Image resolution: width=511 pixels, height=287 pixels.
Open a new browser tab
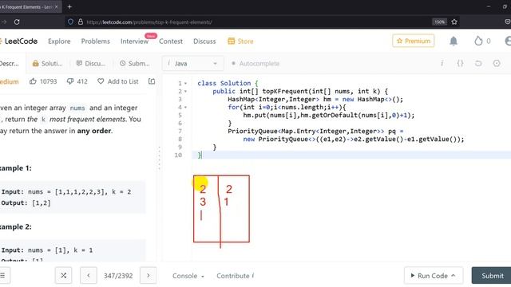[69, 7]
